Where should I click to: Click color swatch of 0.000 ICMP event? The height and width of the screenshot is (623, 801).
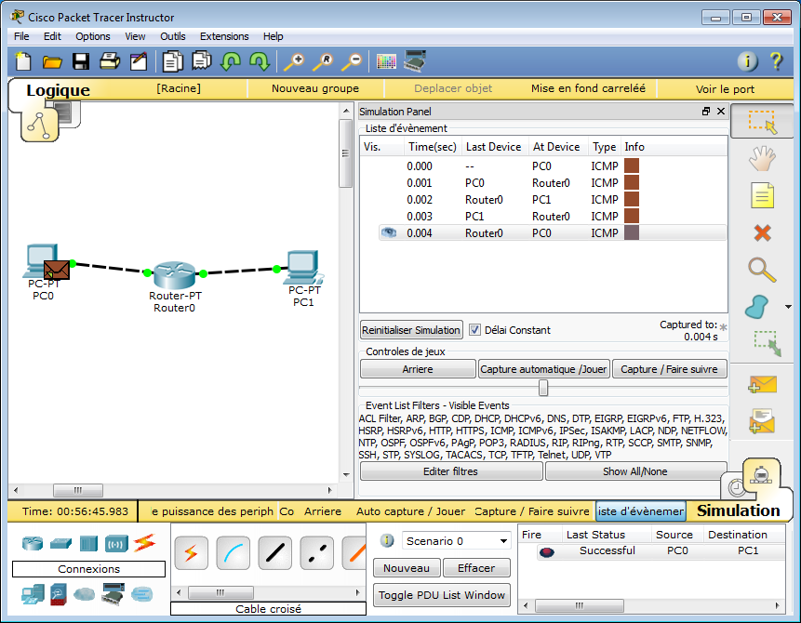coord(632,166)
